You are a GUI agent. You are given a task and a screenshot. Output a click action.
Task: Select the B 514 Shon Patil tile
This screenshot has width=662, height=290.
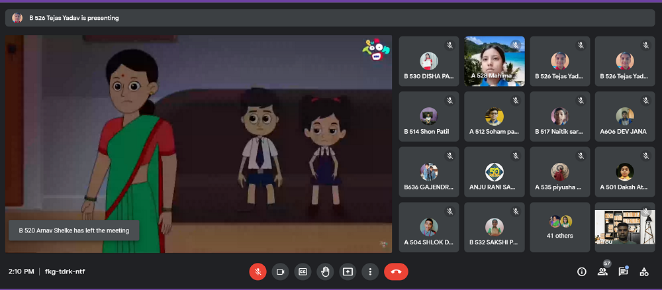tap(429, 117)
